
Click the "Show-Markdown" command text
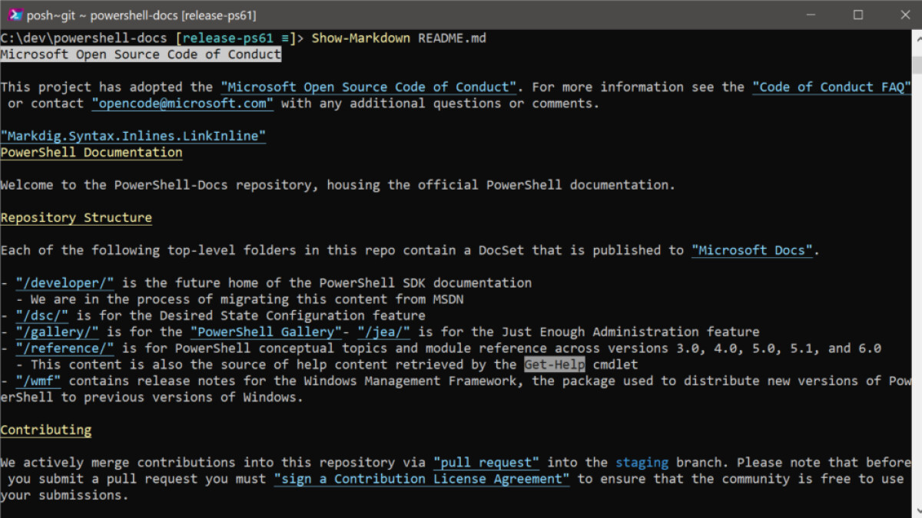pyautogui.click(x=360, y=38)
